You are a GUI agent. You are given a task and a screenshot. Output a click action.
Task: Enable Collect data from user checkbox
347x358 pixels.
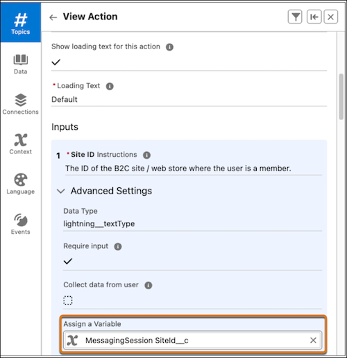click(x=68, y=300)
